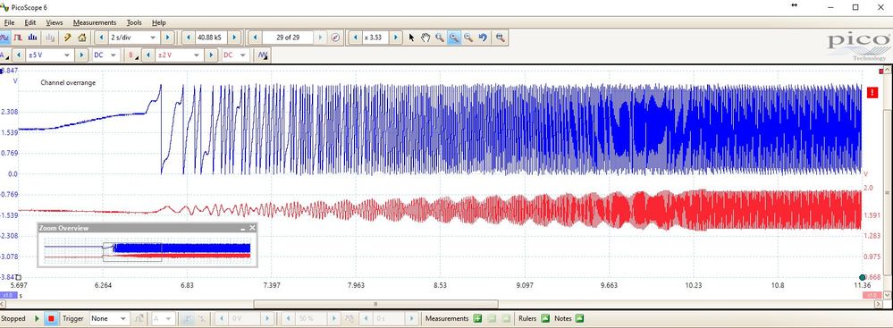Click the Measurements label in bottom bar
Image resolution: width=893 pixels, height=328 pixels.
tap(447, 319)
